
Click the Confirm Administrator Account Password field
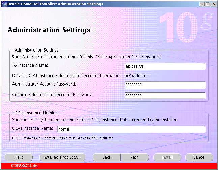[165, 95]
